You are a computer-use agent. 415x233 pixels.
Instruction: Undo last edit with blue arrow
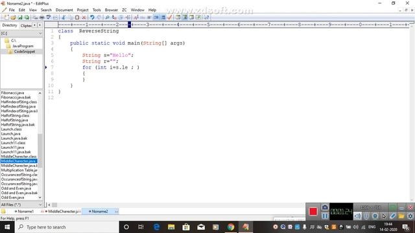point(92,17)
